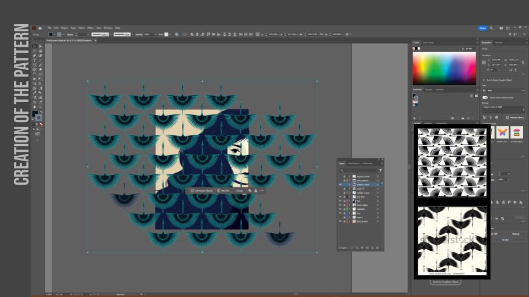The width and height of the screenshot is (529, 297).
Task: Select the Selection tool in the toolbar
Action: click(x=34, y=46)
